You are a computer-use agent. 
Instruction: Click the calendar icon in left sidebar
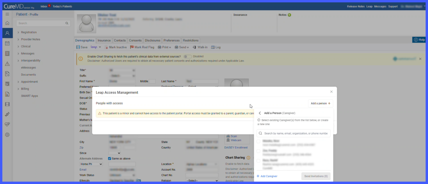click(x=7, y=43)
